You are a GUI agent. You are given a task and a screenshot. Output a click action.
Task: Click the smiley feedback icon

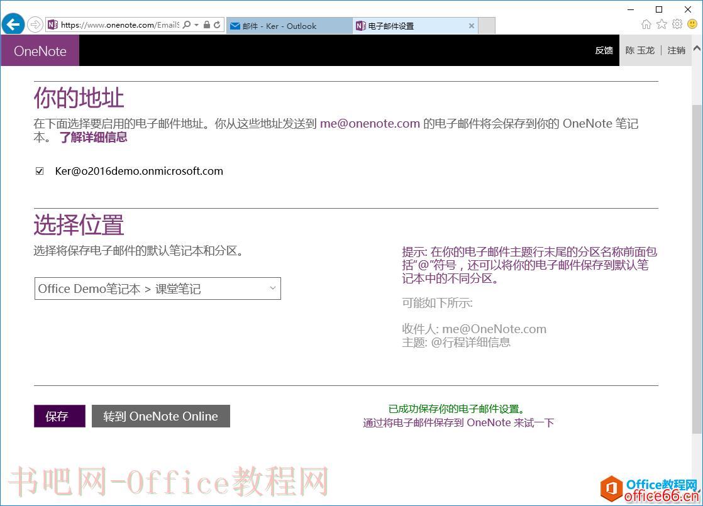click(x=693, y=25)
